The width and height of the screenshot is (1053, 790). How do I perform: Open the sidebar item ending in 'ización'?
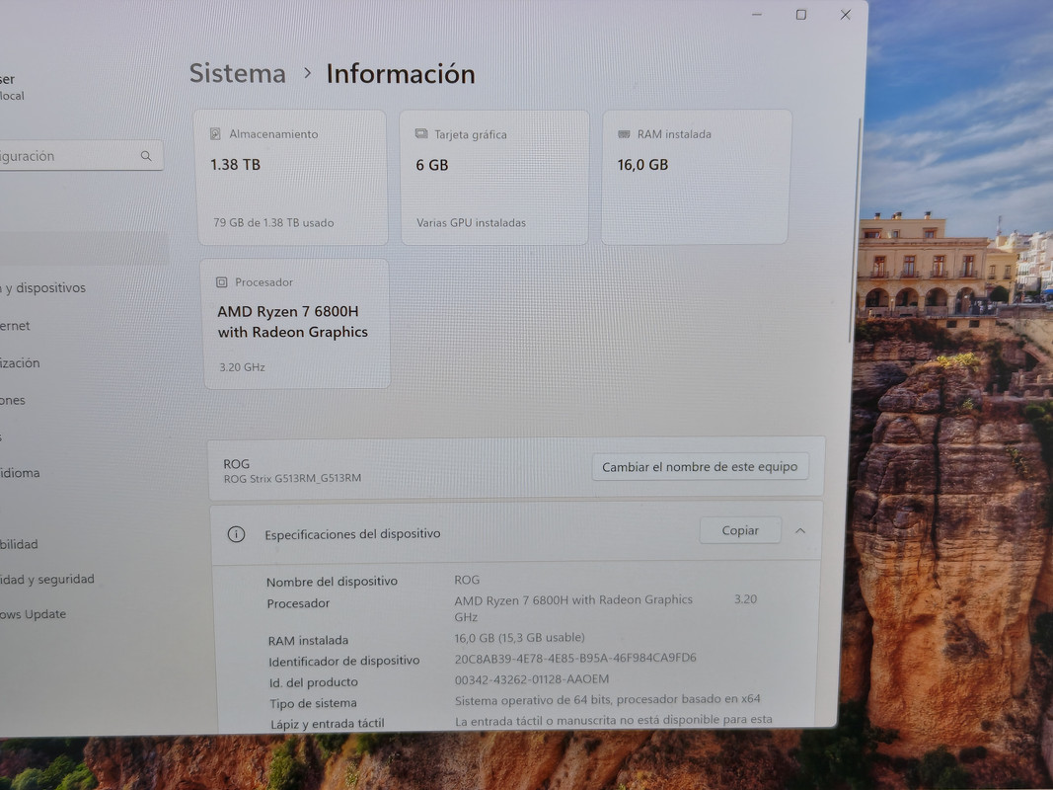[20, 362]
